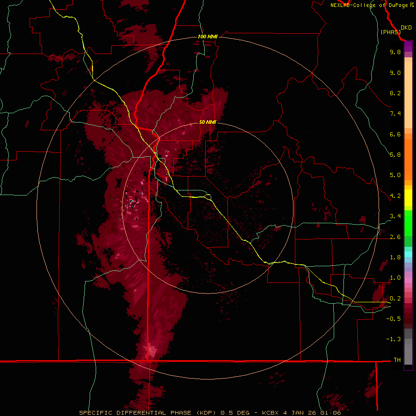The image size is (416, 416).
Task: Pick the bright green segment of the color bar
Action: click(x=408, y=223)
